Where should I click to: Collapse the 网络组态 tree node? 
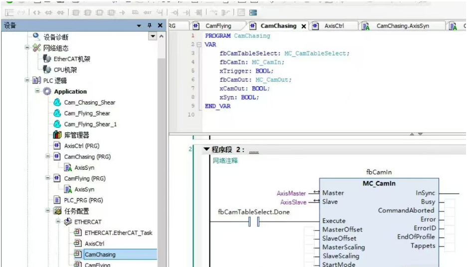coord(27,48)
